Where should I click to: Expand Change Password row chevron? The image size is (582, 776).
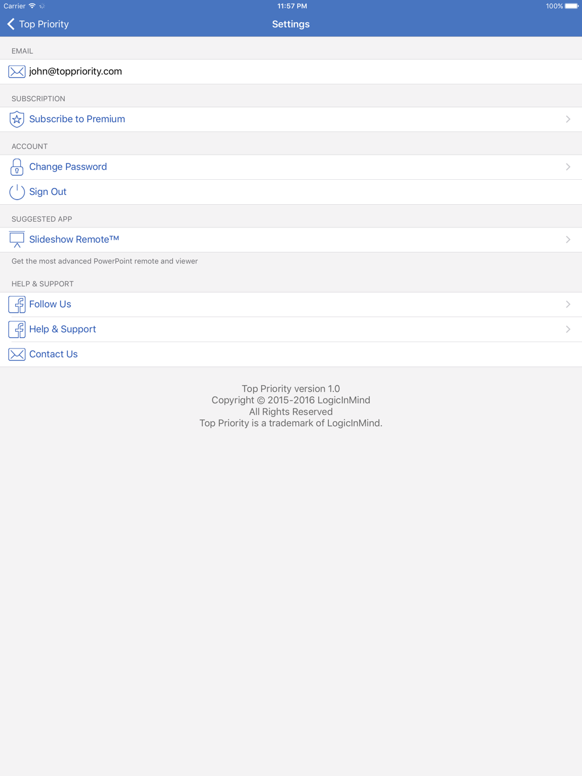point(568,167)
